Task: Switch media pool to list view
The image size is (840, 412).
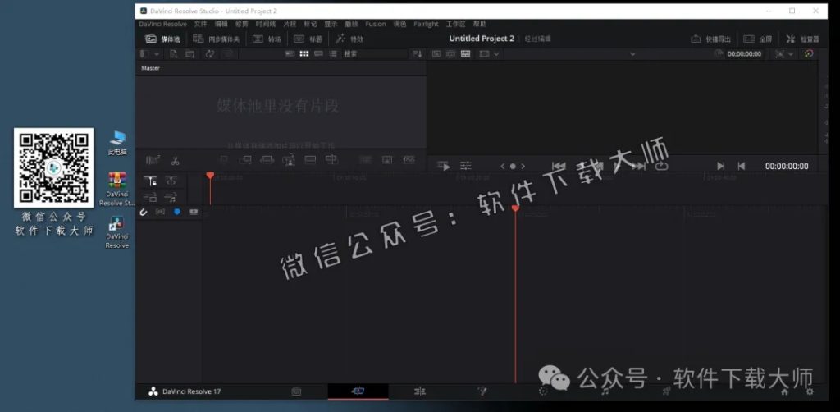Action: 333,53
